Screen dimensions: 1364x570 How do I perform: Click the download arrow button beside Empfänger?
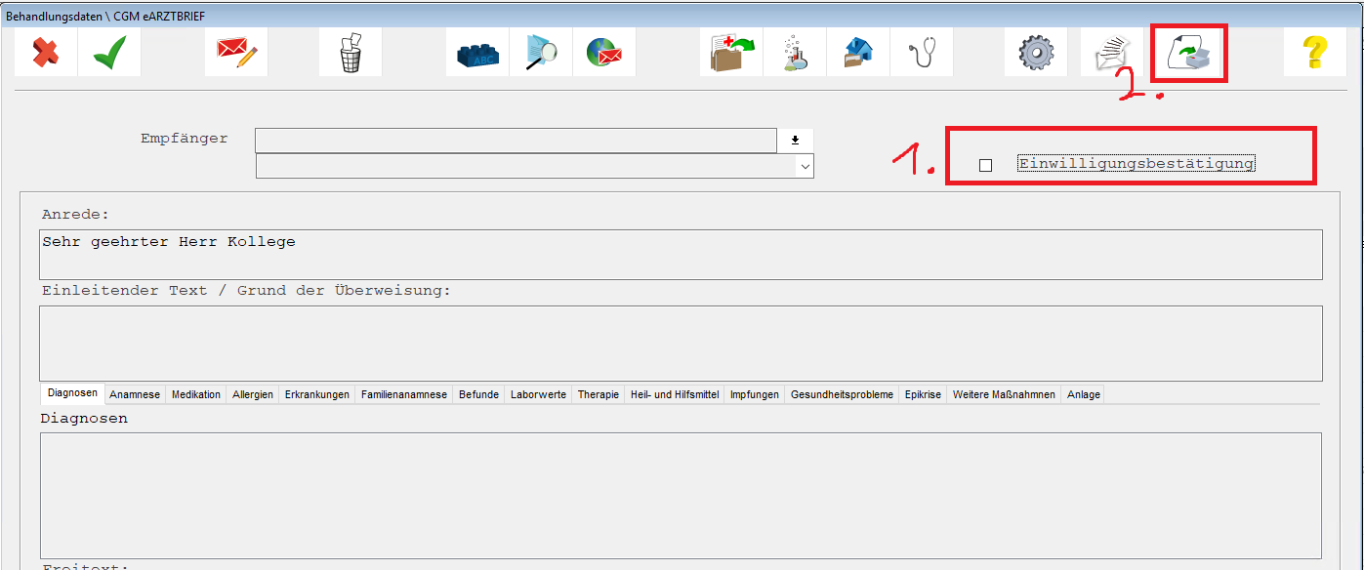[796, 141]
